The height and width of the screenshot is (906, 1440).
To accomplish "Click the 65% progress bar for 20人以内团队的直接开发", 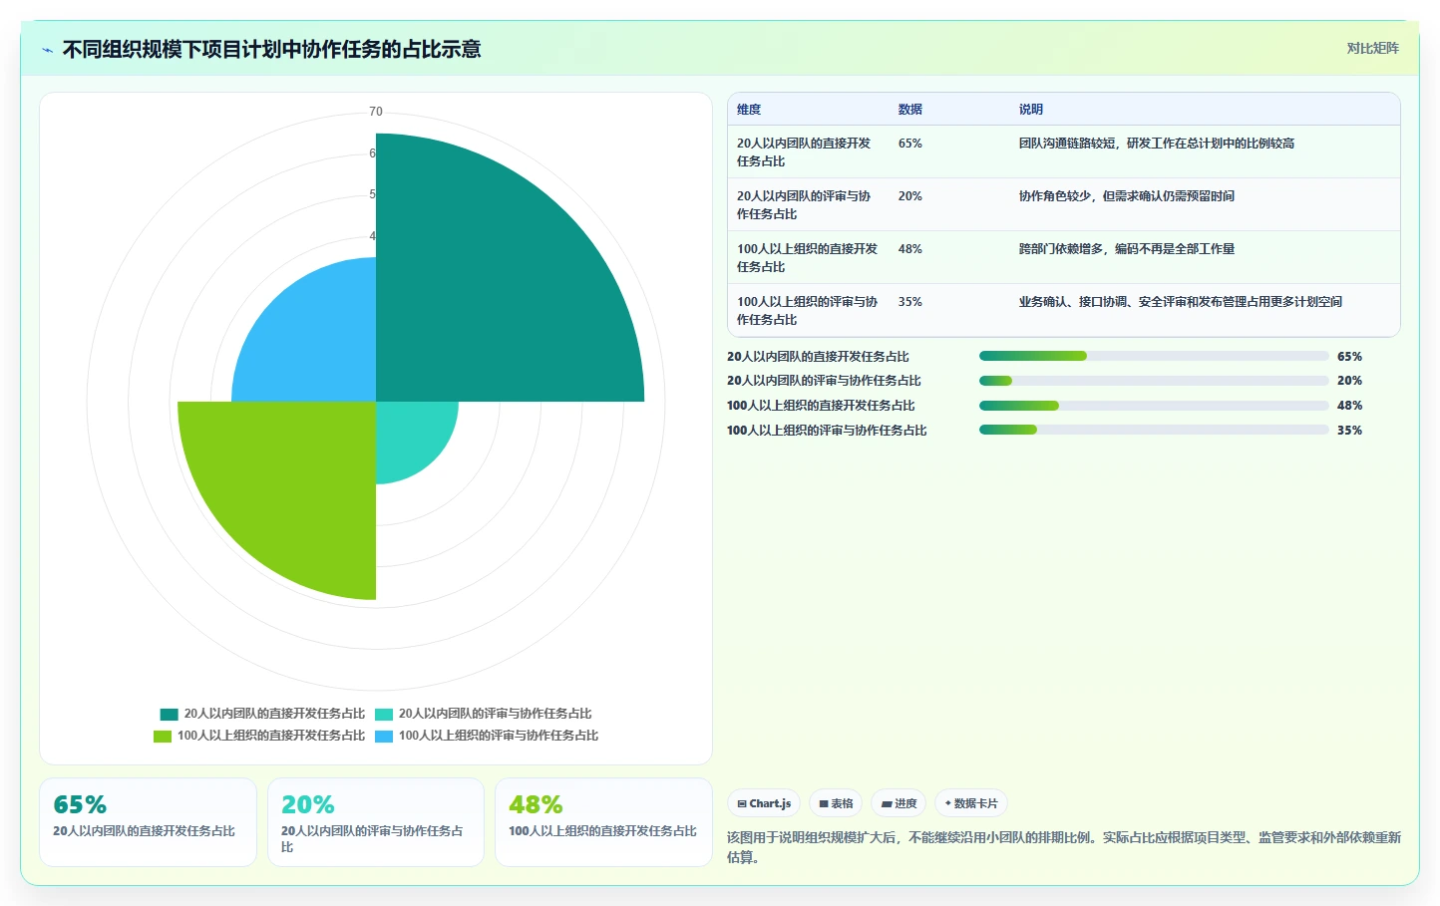I will click(x=1154, y=356).
